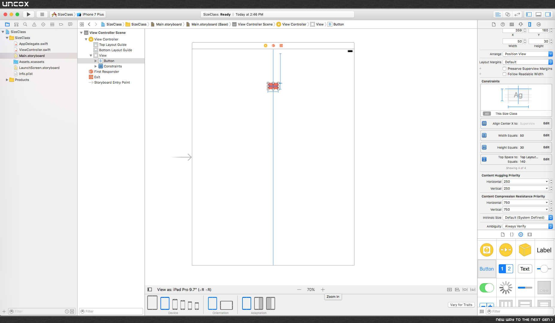Toggle the document outline
555x323 pixels.
(x=150, y=289)
